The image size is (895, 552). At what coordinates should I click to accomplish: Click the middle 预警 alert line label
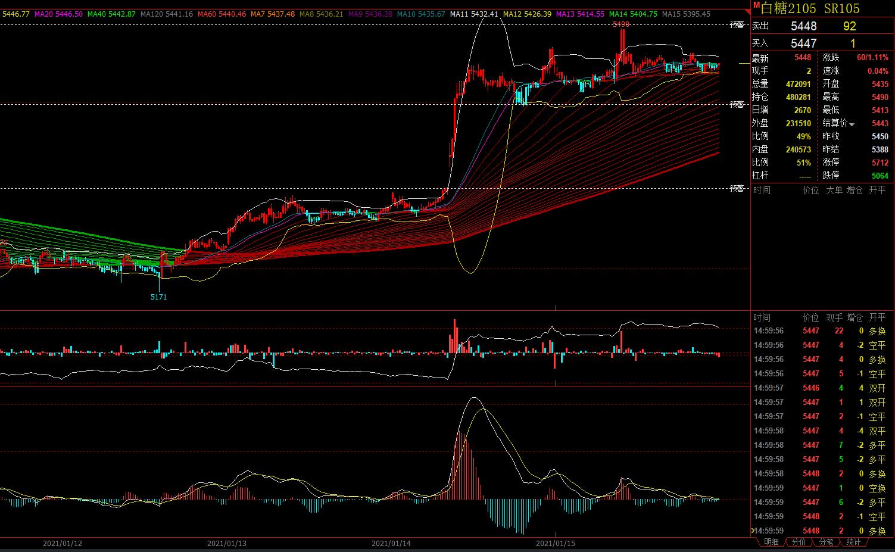[x=737, y=104]
